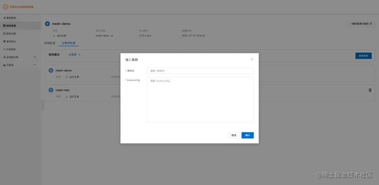Click green status check in mesh-test card
The height and width of the screenshot is (185, 379).
(x=67, y=97)
